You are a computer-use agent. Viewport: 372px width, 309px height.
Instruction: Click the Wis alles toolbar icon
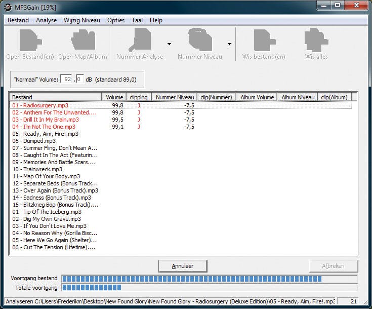pos(316,40)
